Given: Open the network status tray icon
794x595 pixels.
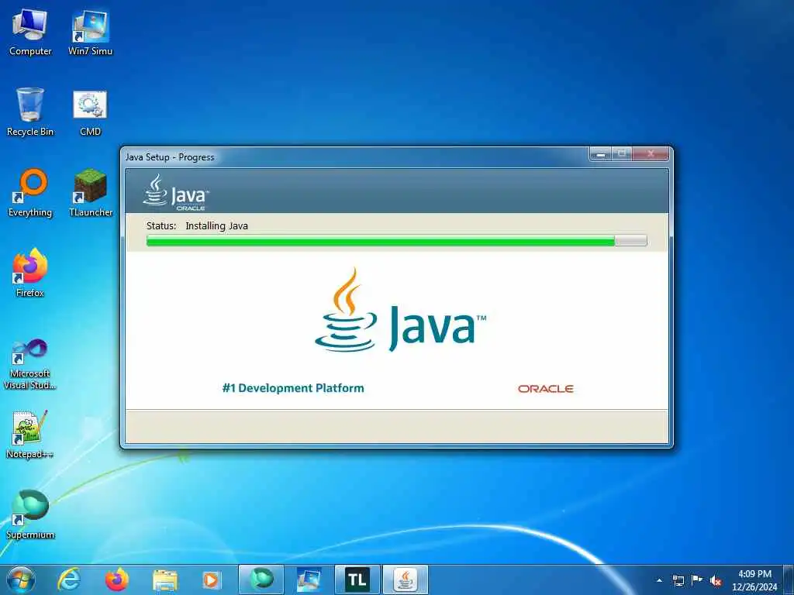Looking at the screenshot, I should (678, 580).
